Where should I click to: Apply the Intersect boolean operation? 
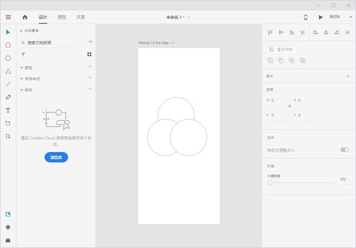(291, 60)
